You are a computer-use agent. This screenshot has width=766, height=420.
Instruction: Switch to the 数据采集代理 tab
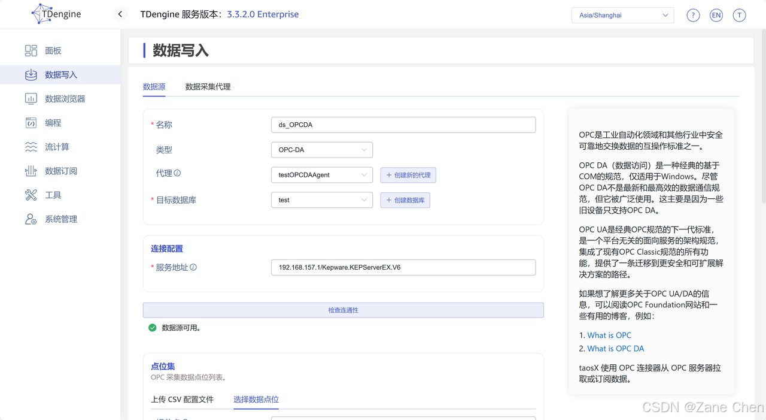click(x=208, y=86)
